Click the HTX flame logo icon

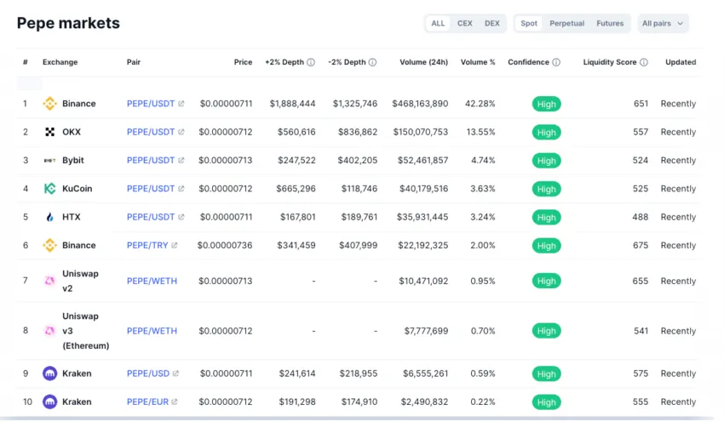49,217
